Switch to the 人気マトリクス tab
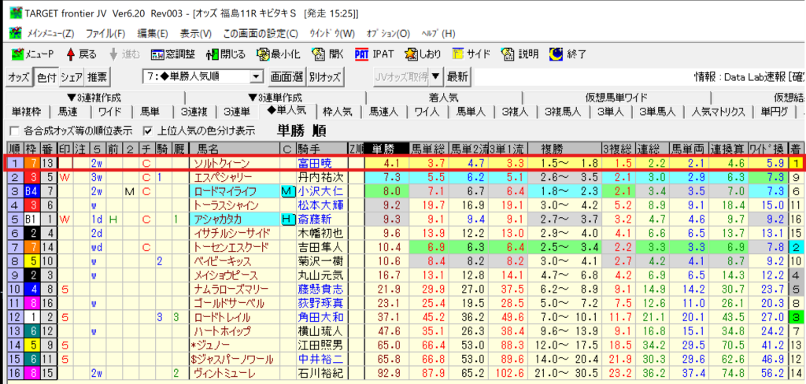This screenshot has width=806, height=384. [718, 111]
